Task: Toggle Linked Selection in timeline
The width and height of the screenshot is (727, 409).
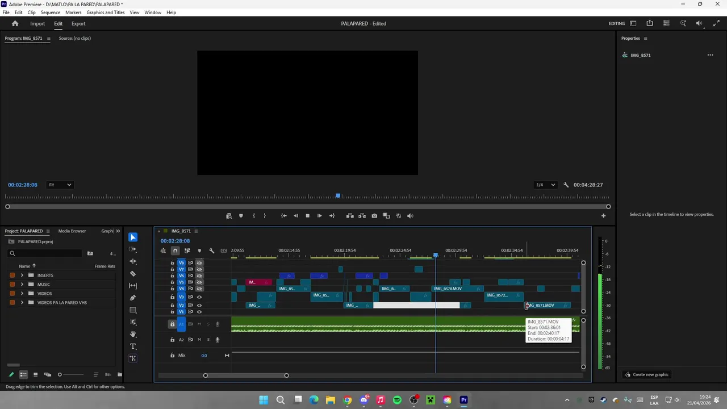Action: (x=187, y=251)
